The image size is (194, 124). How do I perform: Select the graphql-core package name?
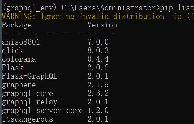(27, 93)
